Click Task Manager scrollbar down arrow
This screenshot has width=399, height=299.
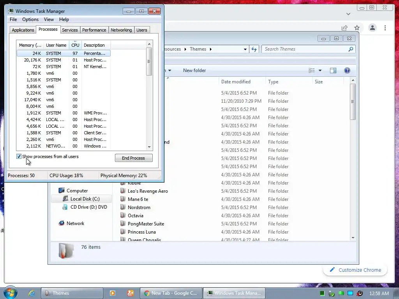149,147
